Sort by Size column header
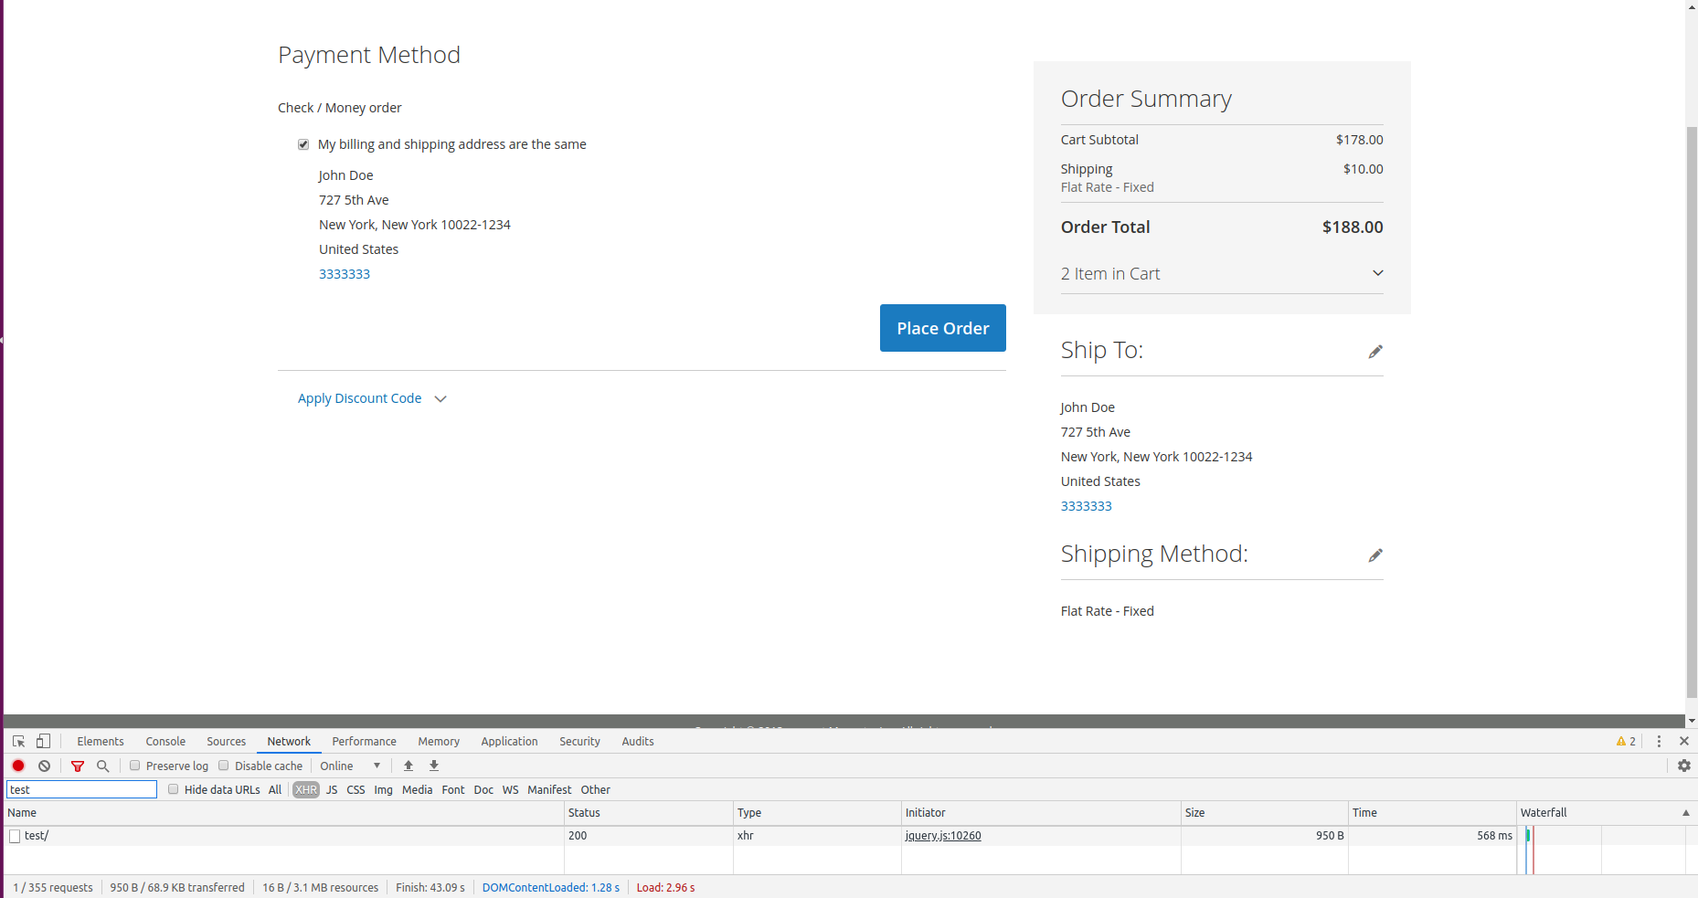 (x=1265, y=813)
